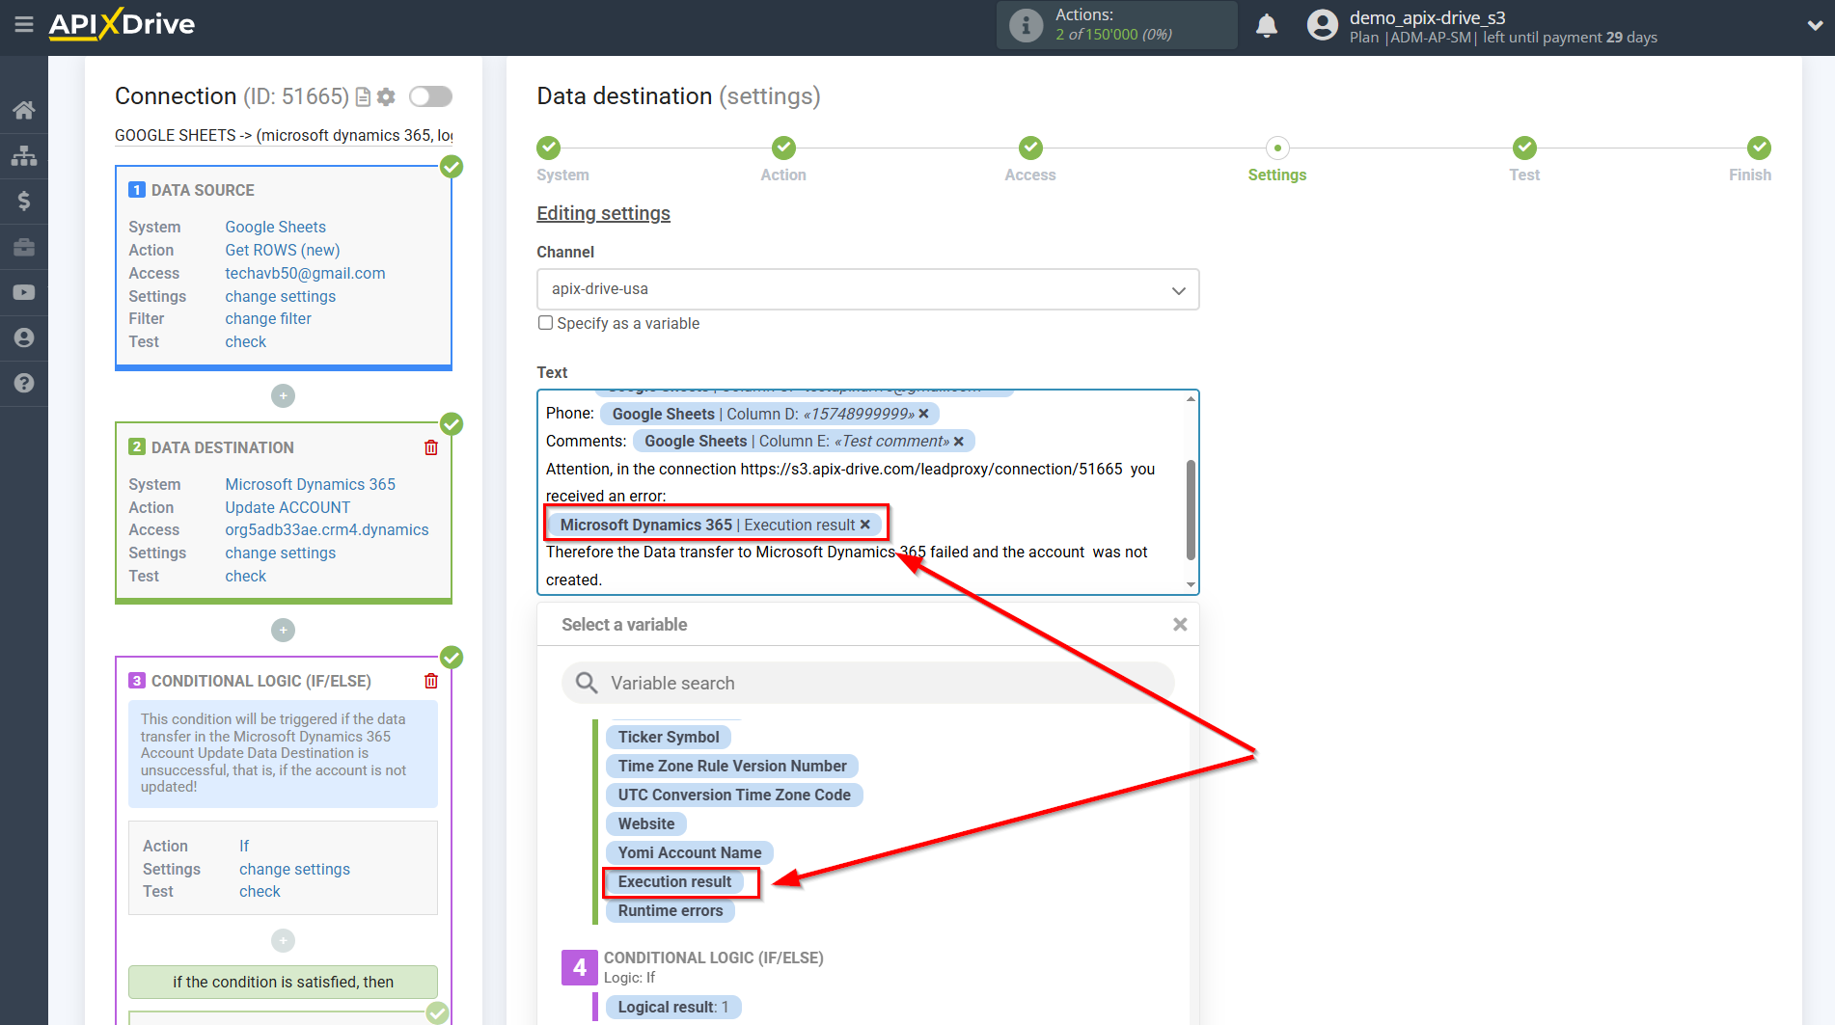
Task: Select UTC Conversion Time Zone Code variable
Action: pos(734,795)
